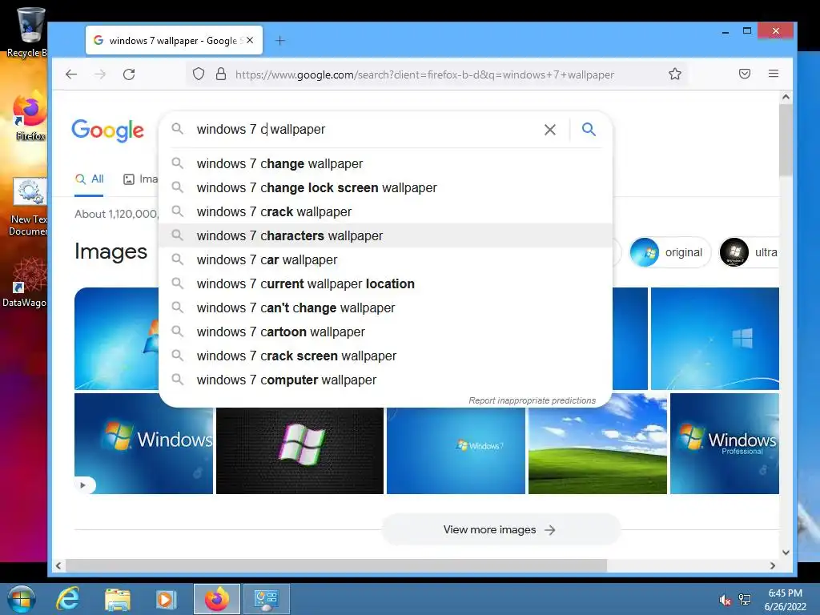Close the windows 7 wallpaper tab

coord(250,40)
